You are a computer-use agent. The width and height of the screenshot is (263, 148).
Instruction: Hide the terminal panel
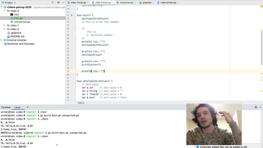(x=261, y=107)
